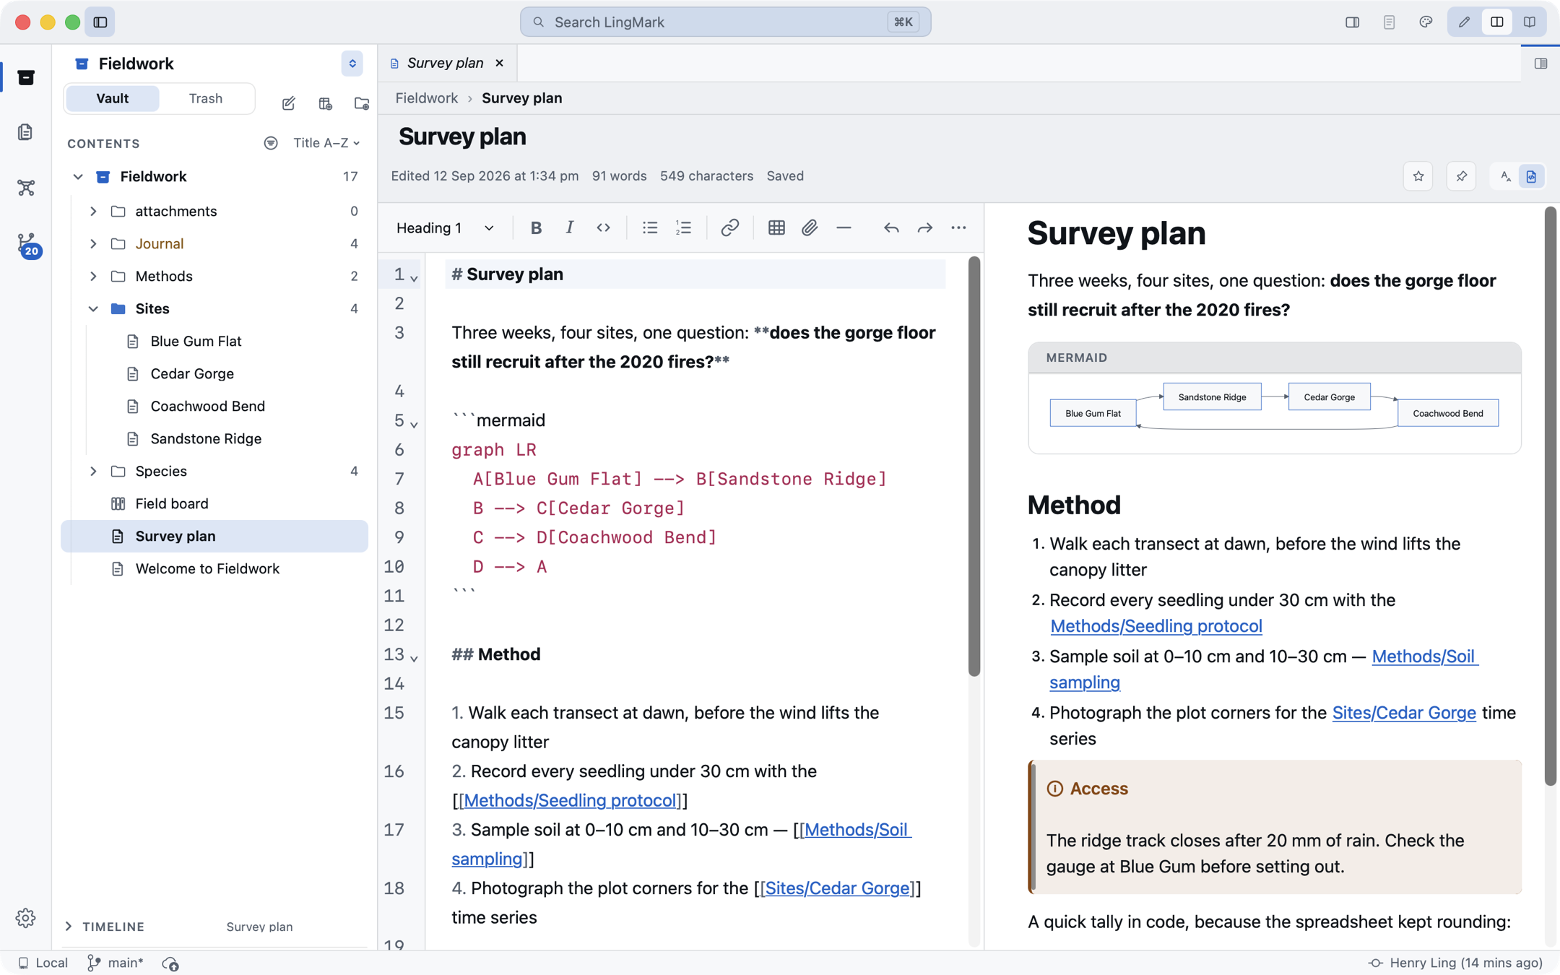Click the editor vertical scrollbar
Viewport: 1560px width, 975px height.
coord(974,466)
